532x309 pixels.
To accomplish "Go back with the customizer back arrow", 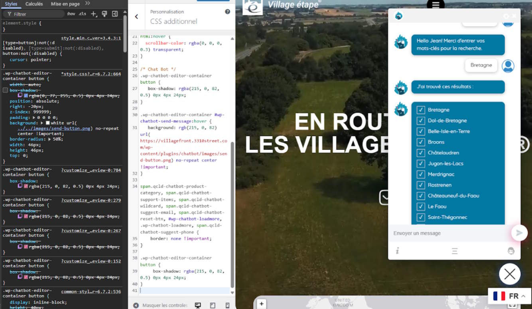I will tap(136, 17).
